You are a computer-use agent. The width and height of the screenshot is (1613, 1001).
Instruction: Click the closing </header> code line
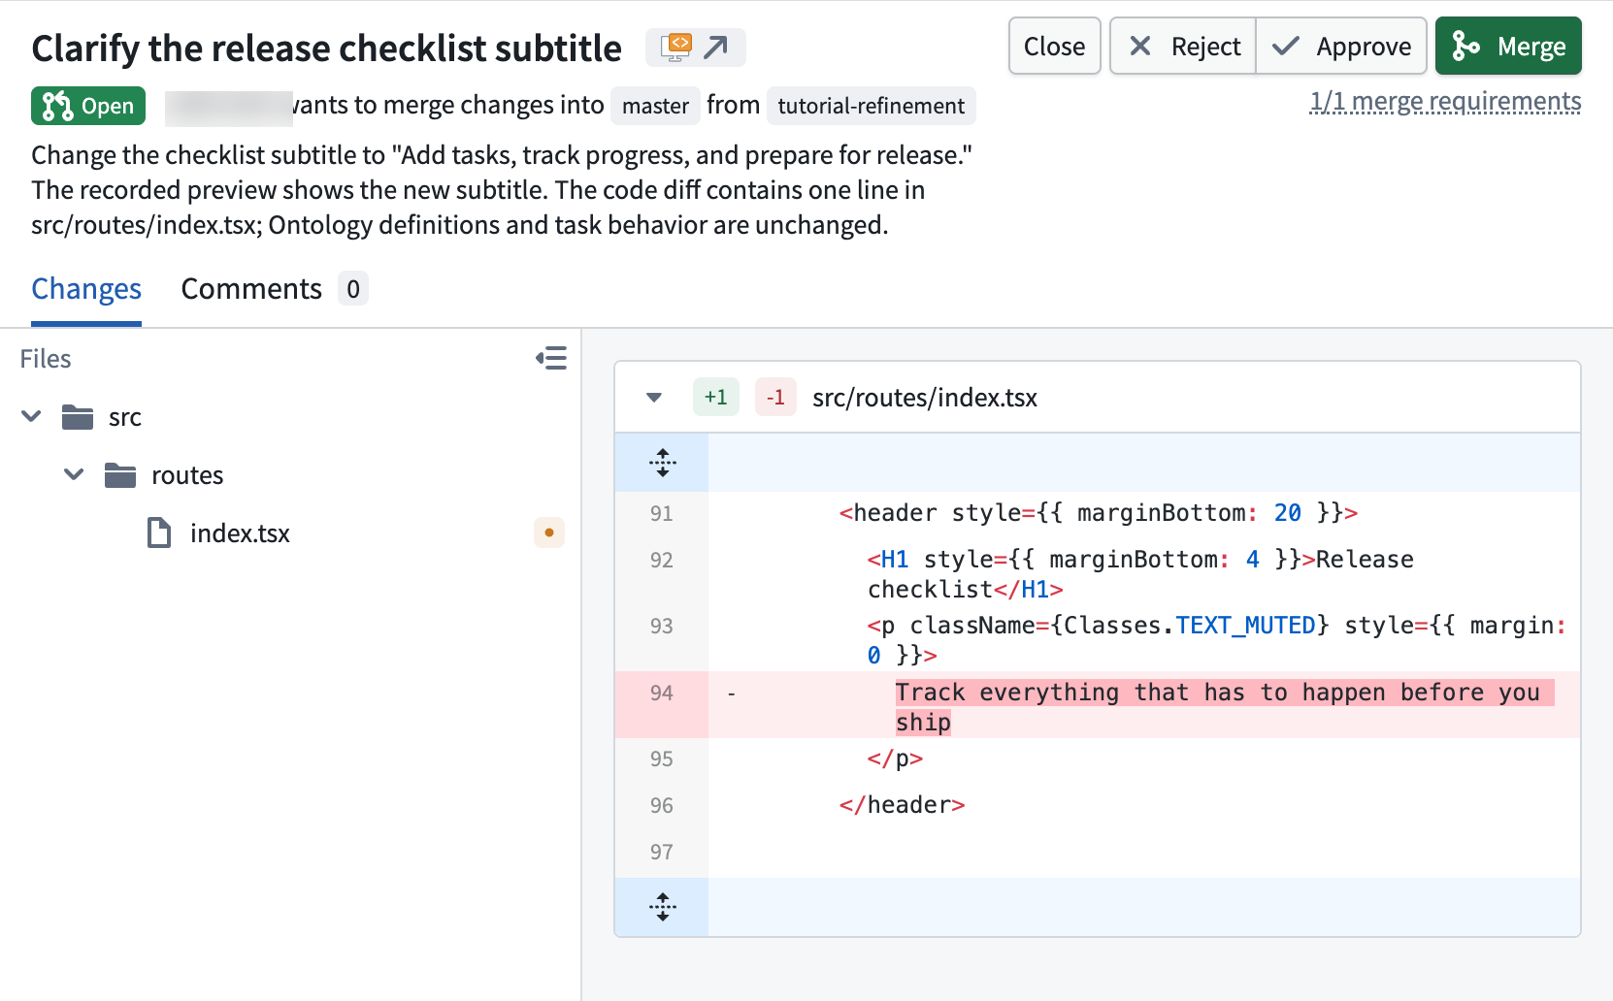(x=902, y=804)
